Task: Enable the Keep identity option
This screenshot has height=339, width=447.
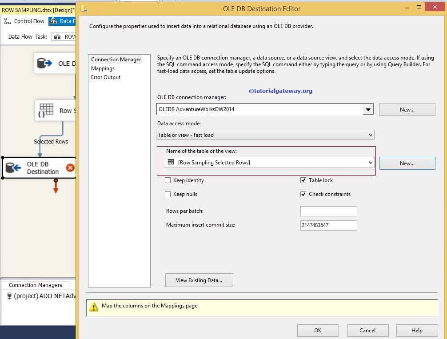Action: [x=168, y=180]
